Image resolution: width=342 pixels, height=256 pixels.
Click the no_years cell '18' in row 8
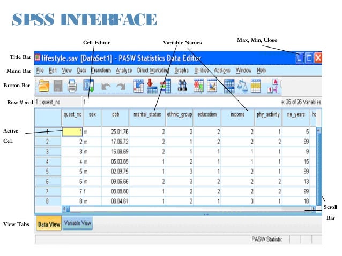pos(296,201)
